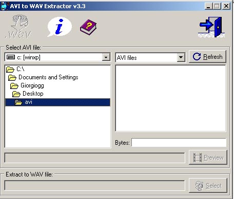Click the Preview button
Viewport: 234px width, 199px height.
pos(208,157)
